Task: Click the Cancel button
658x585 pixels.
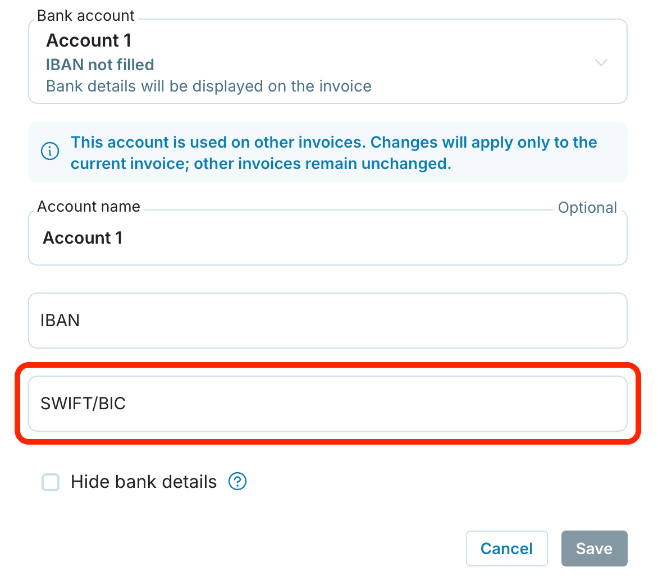Action: (506, 549)
